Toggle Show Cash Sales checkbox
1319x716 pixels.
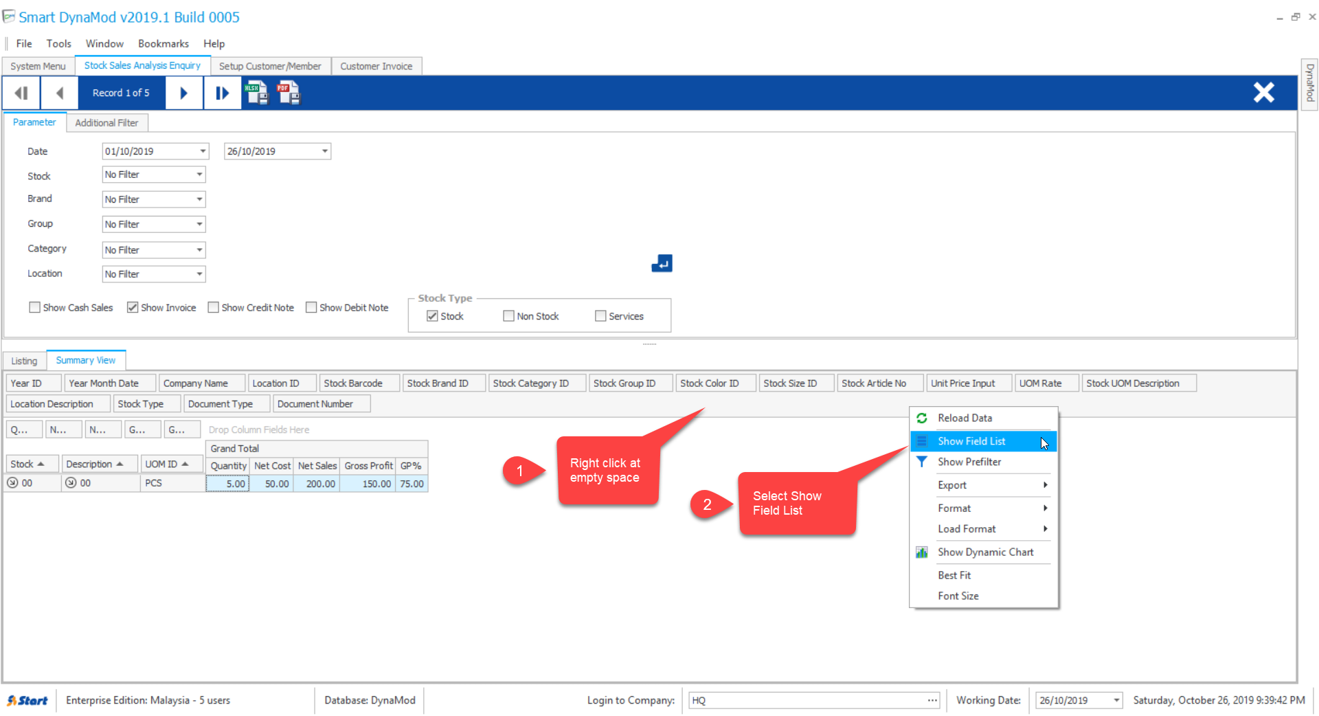click(x=34, y=307)
